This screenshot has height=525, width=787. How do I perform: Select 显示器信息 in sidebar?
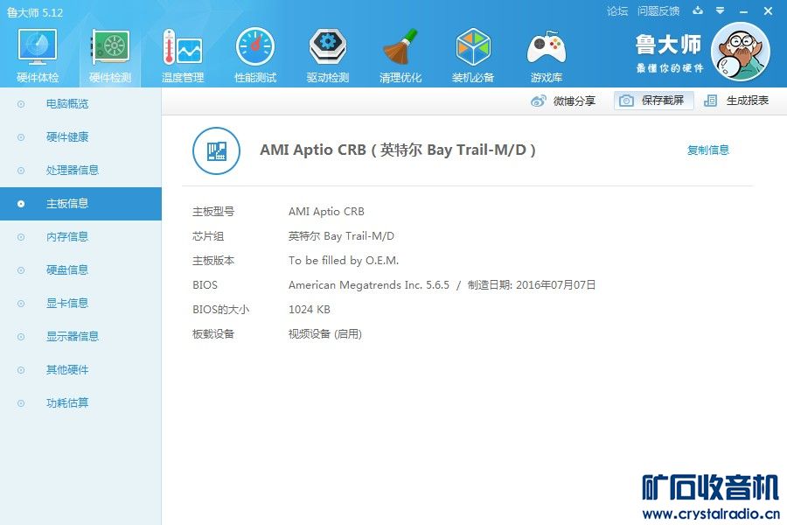click(80, 336)
